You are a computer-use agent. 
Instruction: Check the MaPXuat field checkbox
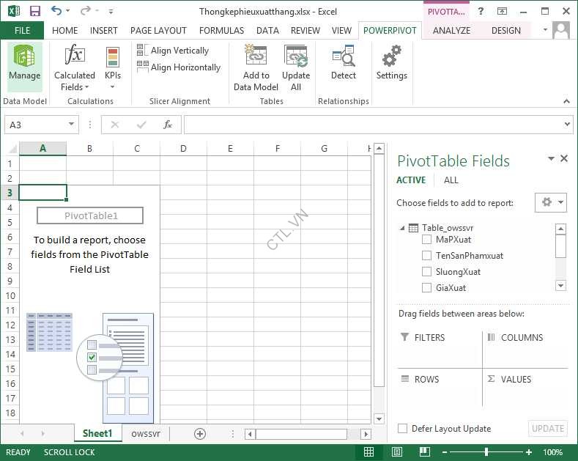coord(426,240)
